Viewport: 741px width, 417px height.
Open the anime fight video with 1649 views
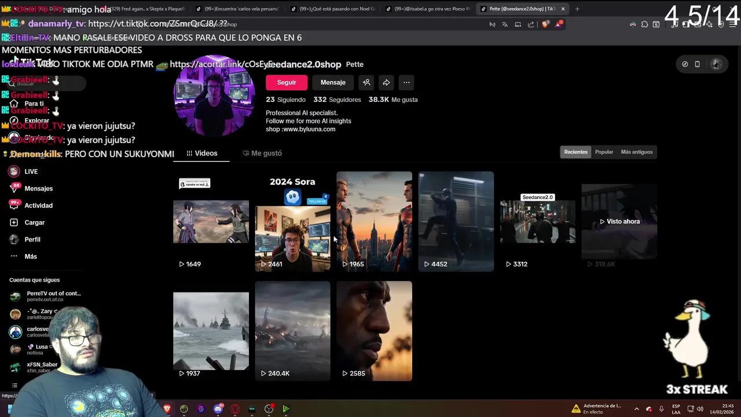211,221
